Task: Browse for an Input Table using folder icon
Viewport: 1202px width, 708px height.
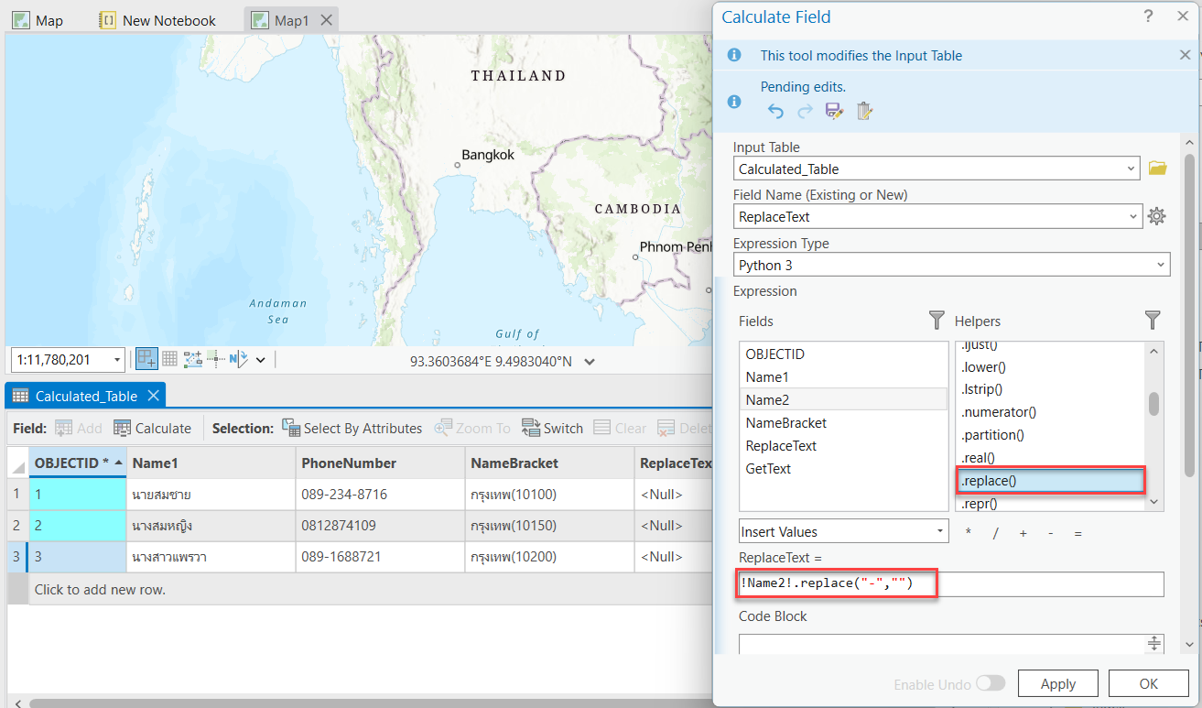Action: [x=1157, y=168]
